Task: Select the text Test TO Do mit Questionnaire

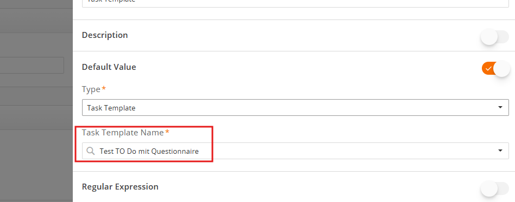Action: (x=149, y=151)
